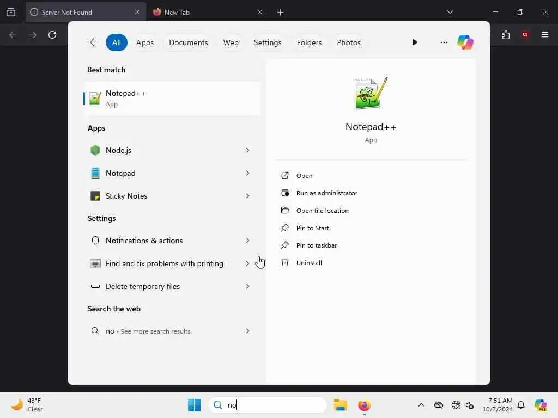Viewport: 558px width, 418px height.
Task: Open the clock showing 7:51 AM
Action: click(x=498, y=405)
